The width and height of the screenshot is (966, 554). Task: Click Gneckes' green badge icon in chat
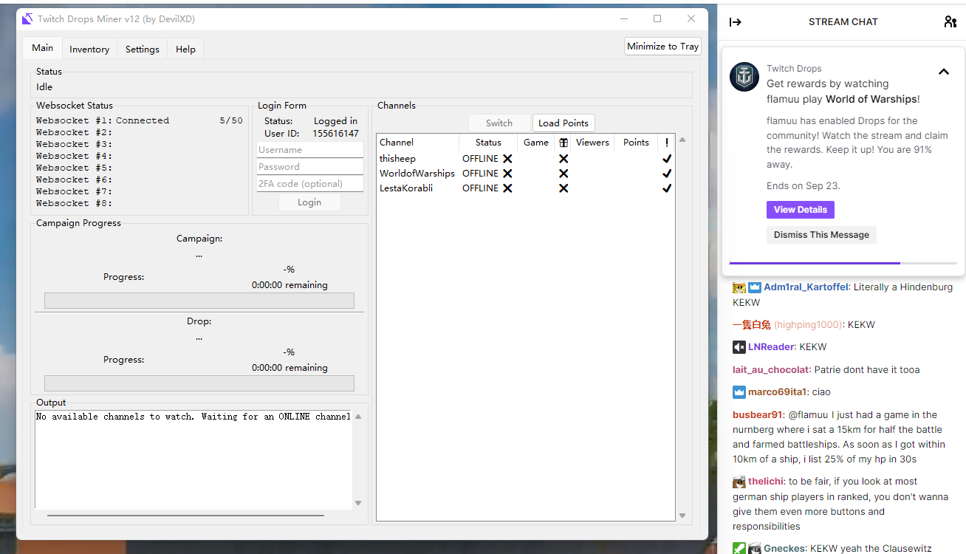point(739,548)
